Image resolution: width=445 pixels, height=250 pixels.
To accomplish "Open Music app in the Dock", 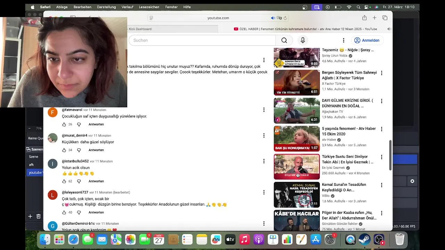I will pos(244,239).
